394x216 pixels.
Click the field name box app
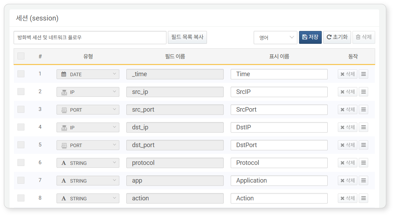click(175, 181)
